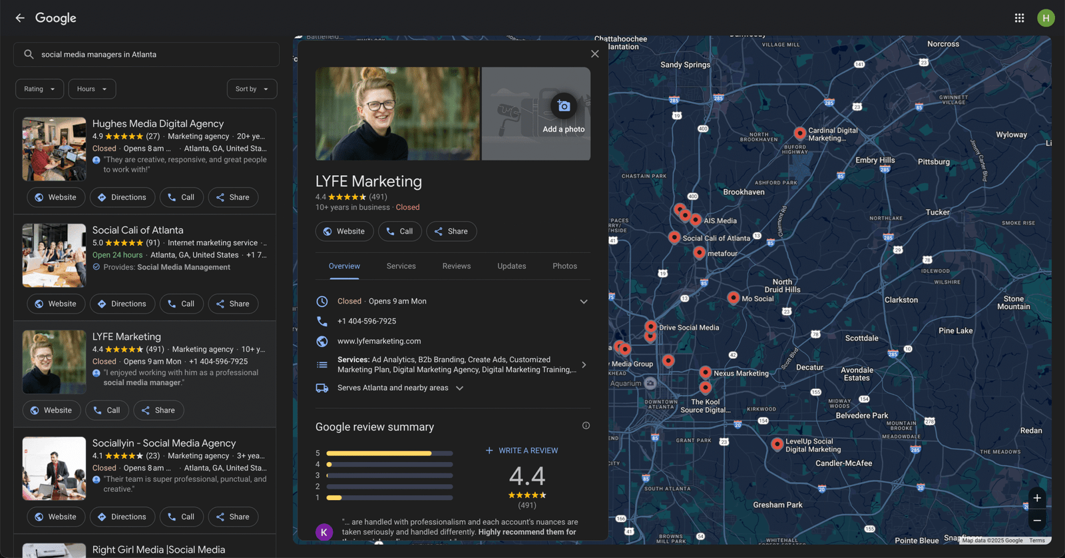Share the Hughes Media Digital Agency listing
The height and width of the screenshot is (558, 1065).
(x=234, y=198)
